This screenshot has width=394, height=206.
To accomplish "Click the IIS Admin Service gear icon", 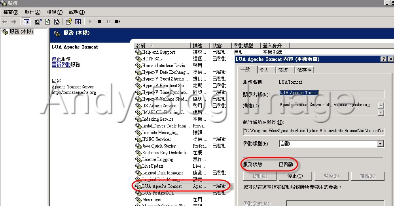I will pos(138,105).
